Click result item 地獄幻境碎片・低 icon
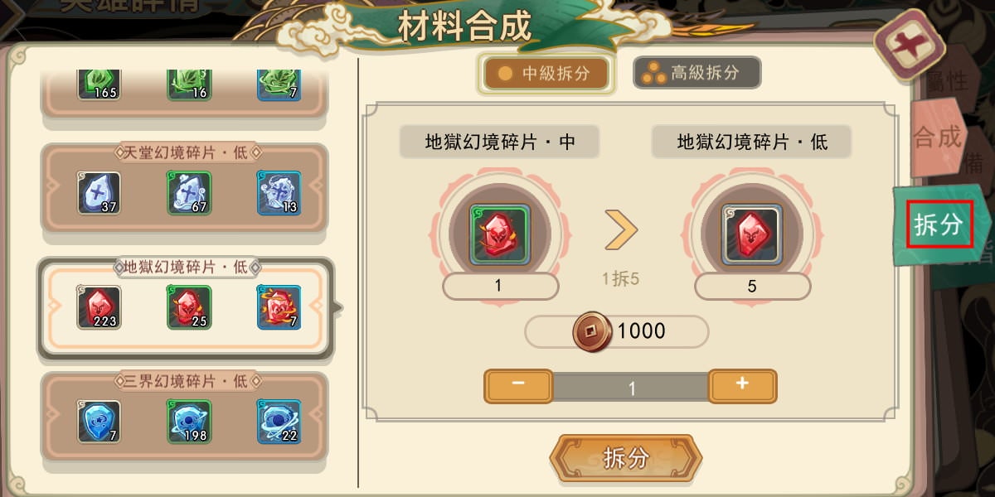The image size is (995, 497). (x=751, y=234)
